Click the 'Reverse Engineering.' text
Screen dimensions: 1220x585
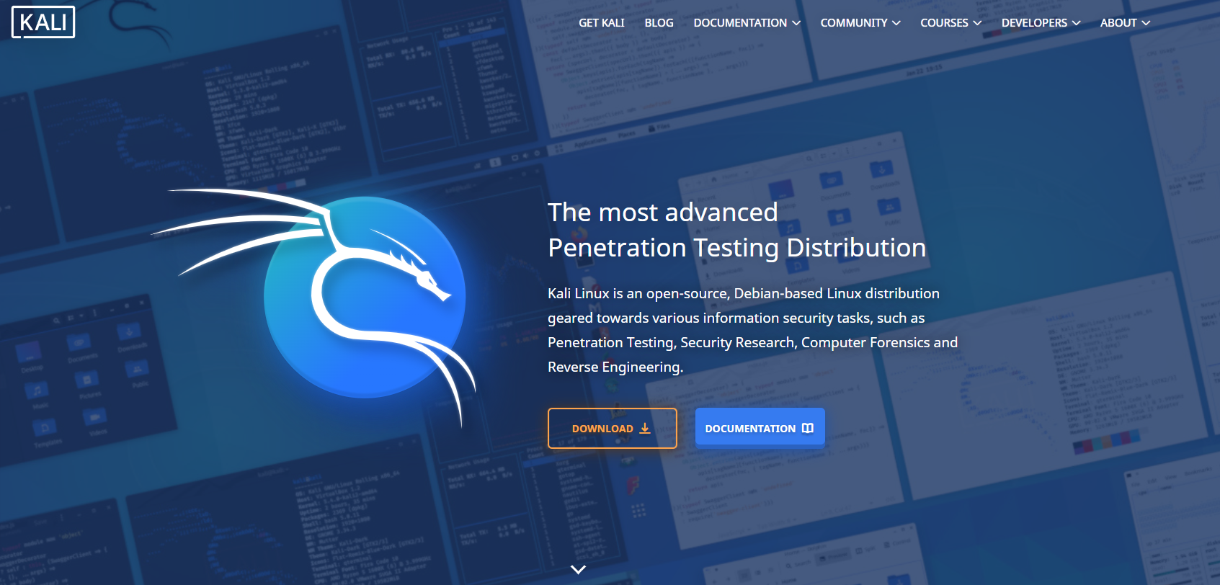tap(615, 367)
